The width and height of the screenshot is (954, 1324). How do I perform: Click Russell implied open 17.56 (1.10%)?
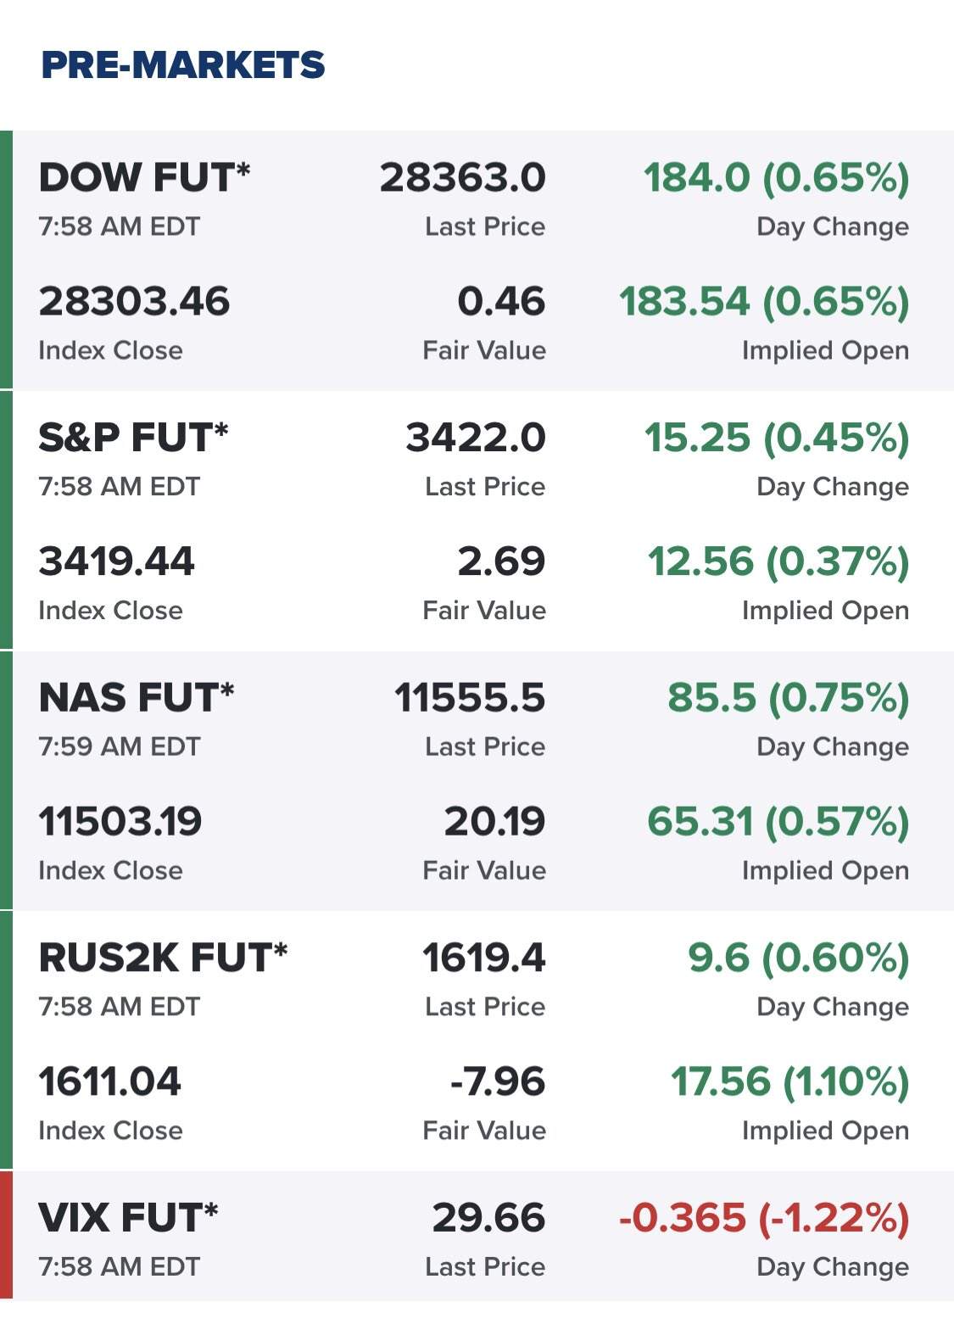point(790,1082)
